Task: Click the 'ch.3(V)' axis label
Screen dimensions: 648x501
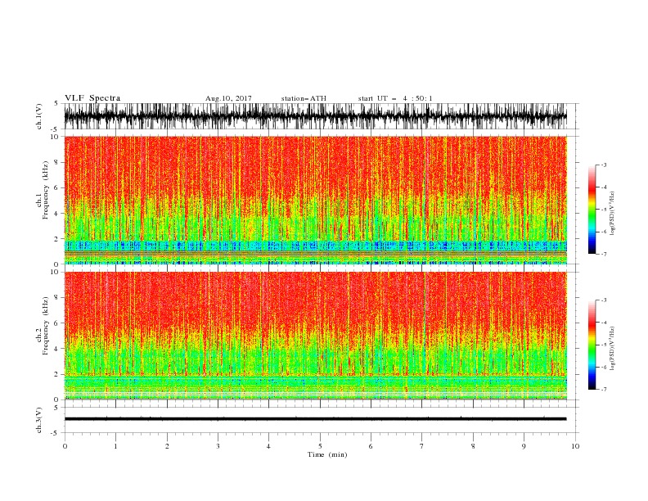Action: pyautogui.click(x=39, y=420)
